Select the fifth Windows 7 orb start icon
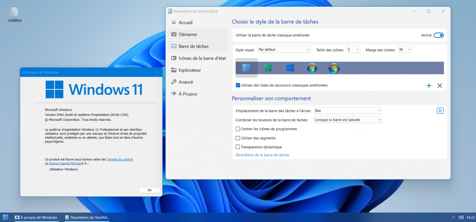This screenshot has width=476, height=222. point(334,68)
